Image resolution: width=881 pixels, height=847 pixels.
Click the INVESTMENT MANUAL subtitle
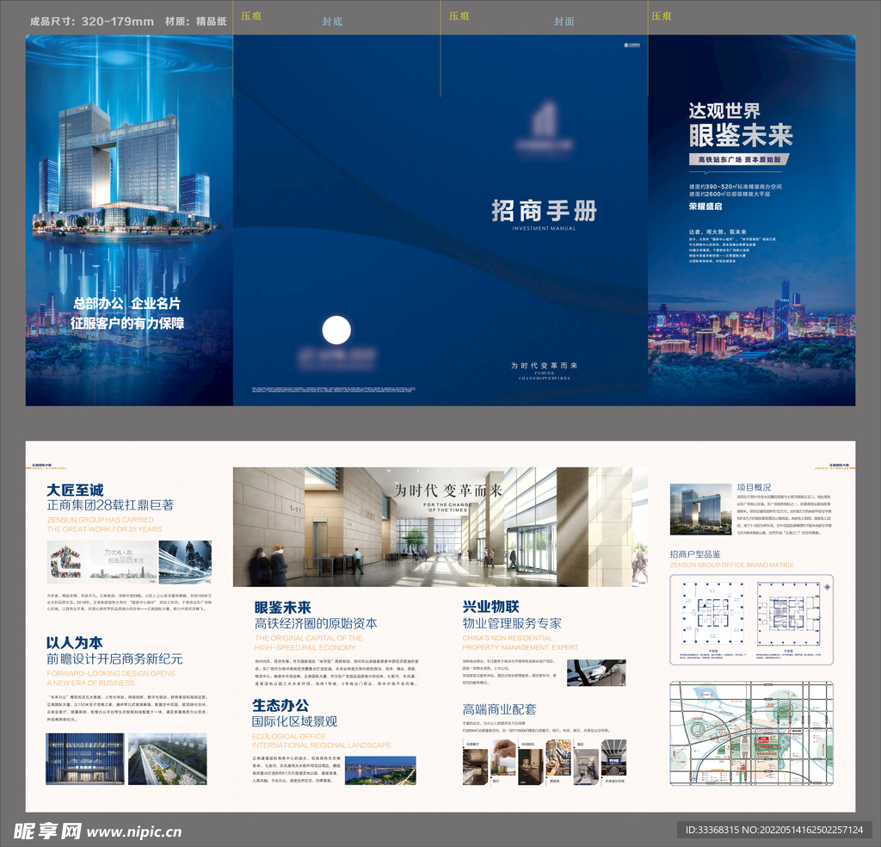coord(544,229)
